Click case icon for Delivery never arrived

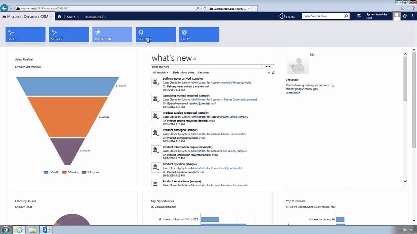(x=156, y=83)
